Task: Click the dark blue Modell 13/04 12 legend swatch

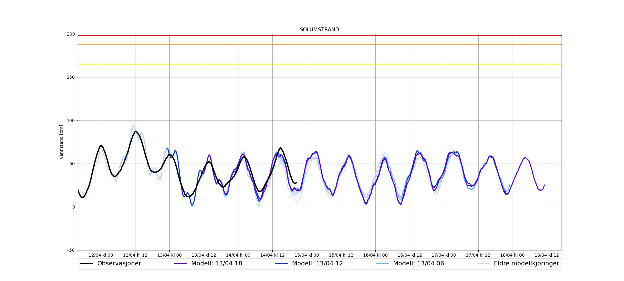Action: pyautogui.click(x=281, y=264)
